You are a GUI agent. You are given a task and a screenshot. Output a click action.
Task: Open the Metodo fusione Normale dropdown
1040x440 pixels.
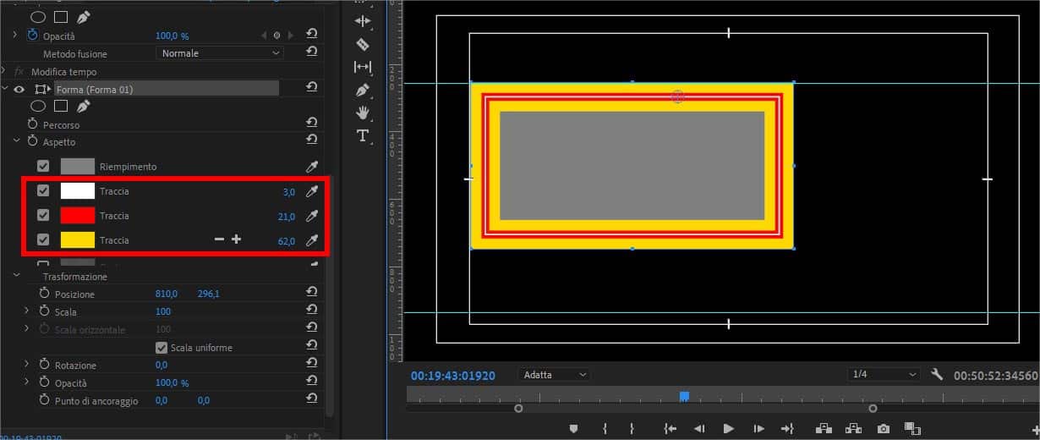[219, 53]
